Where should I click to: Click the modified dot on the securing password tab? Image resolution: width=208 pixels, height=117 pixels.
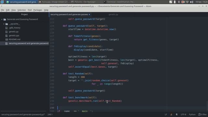(89, 14)
